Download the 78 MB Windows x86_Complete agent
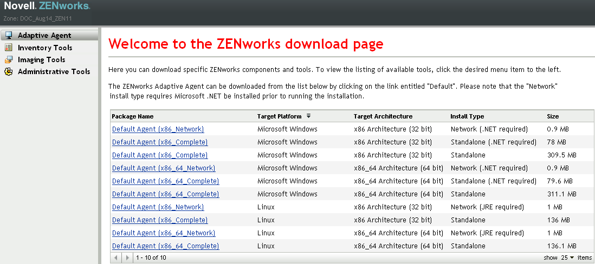The image size is (595, 264). [160, 142]
